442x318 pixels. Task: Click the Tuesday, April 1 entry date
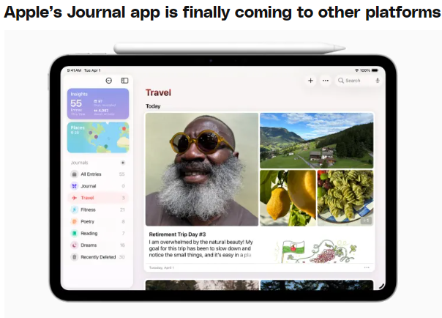pos(162,267)
